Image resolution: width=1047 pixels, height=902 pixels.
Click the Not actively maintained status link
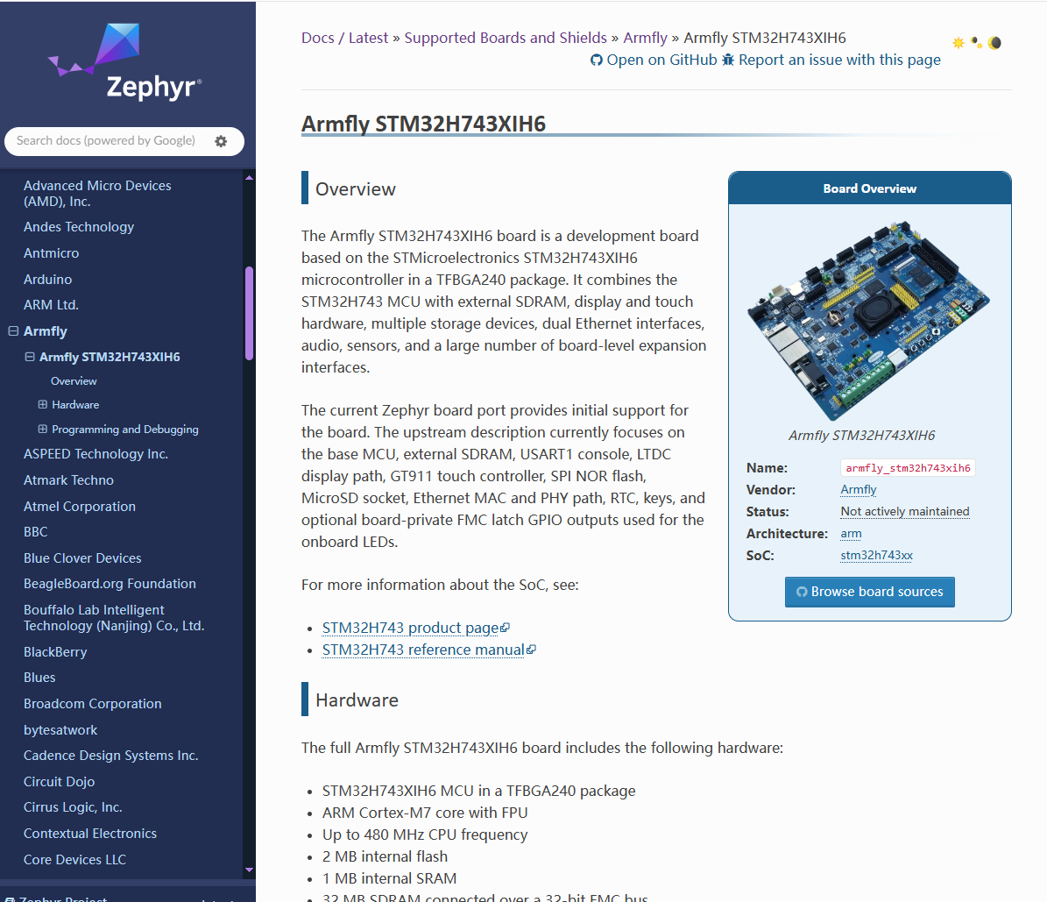point(905,511)
